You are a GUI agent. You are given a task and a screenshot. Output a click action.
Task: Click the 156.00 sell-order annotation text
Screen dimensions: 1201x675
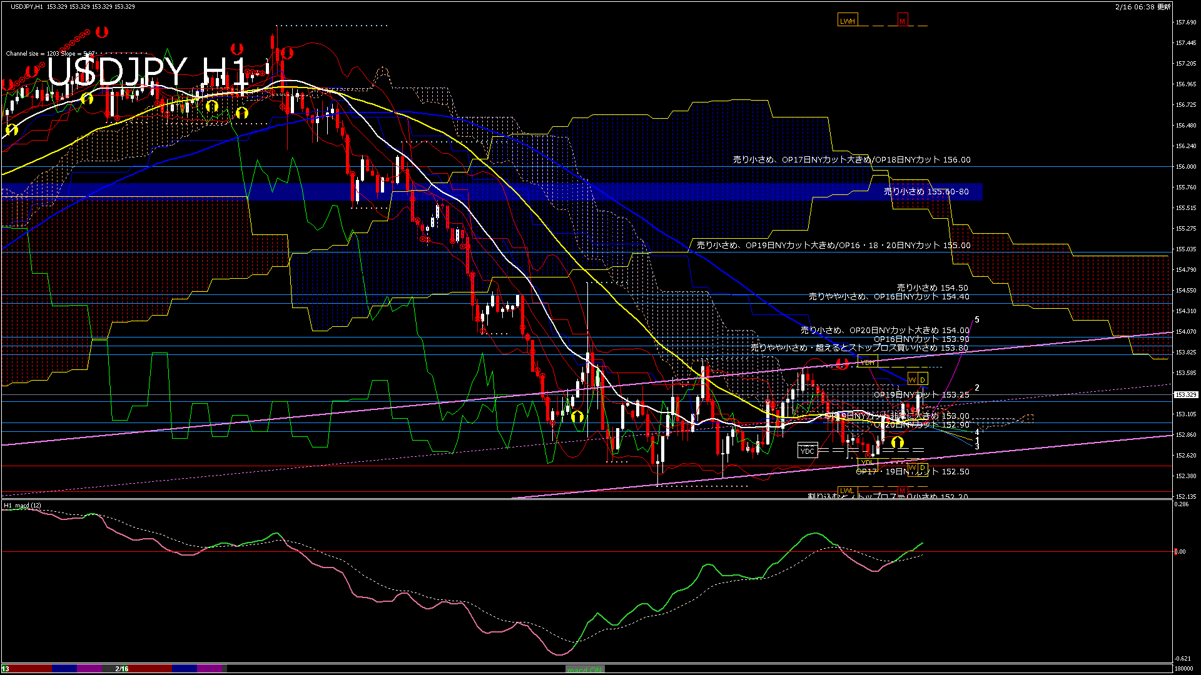click(851, 159)
